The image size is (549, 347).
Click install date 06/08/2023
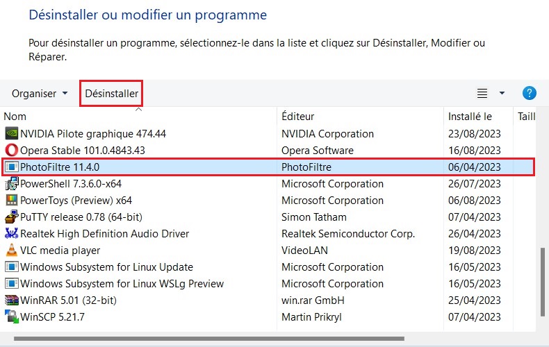pos(475,201)
